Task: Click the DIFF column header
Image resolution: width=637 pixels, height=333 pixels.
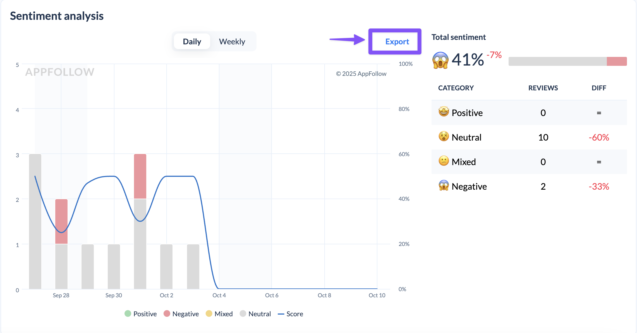Action: coord(599,88)
